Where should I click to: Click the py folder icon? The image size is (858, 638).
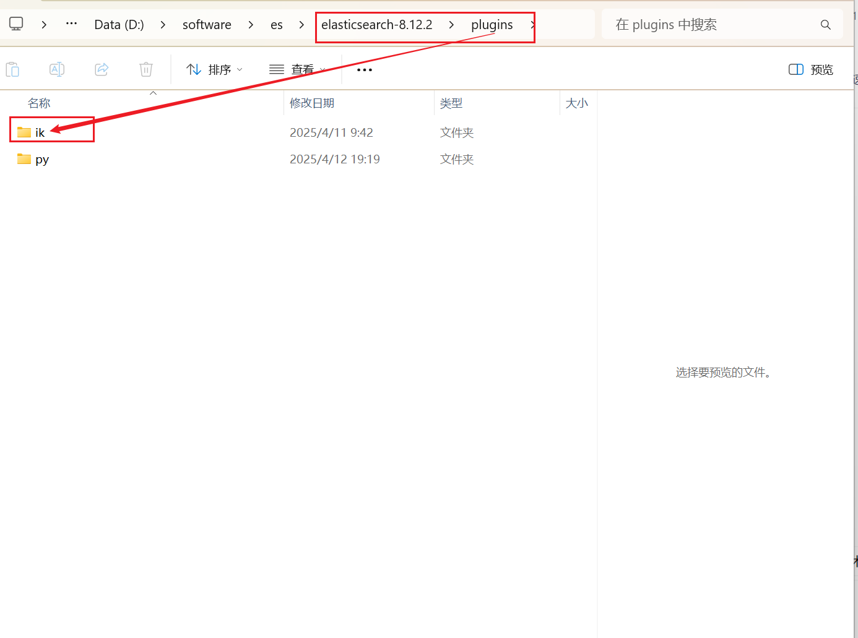(24, 159)
